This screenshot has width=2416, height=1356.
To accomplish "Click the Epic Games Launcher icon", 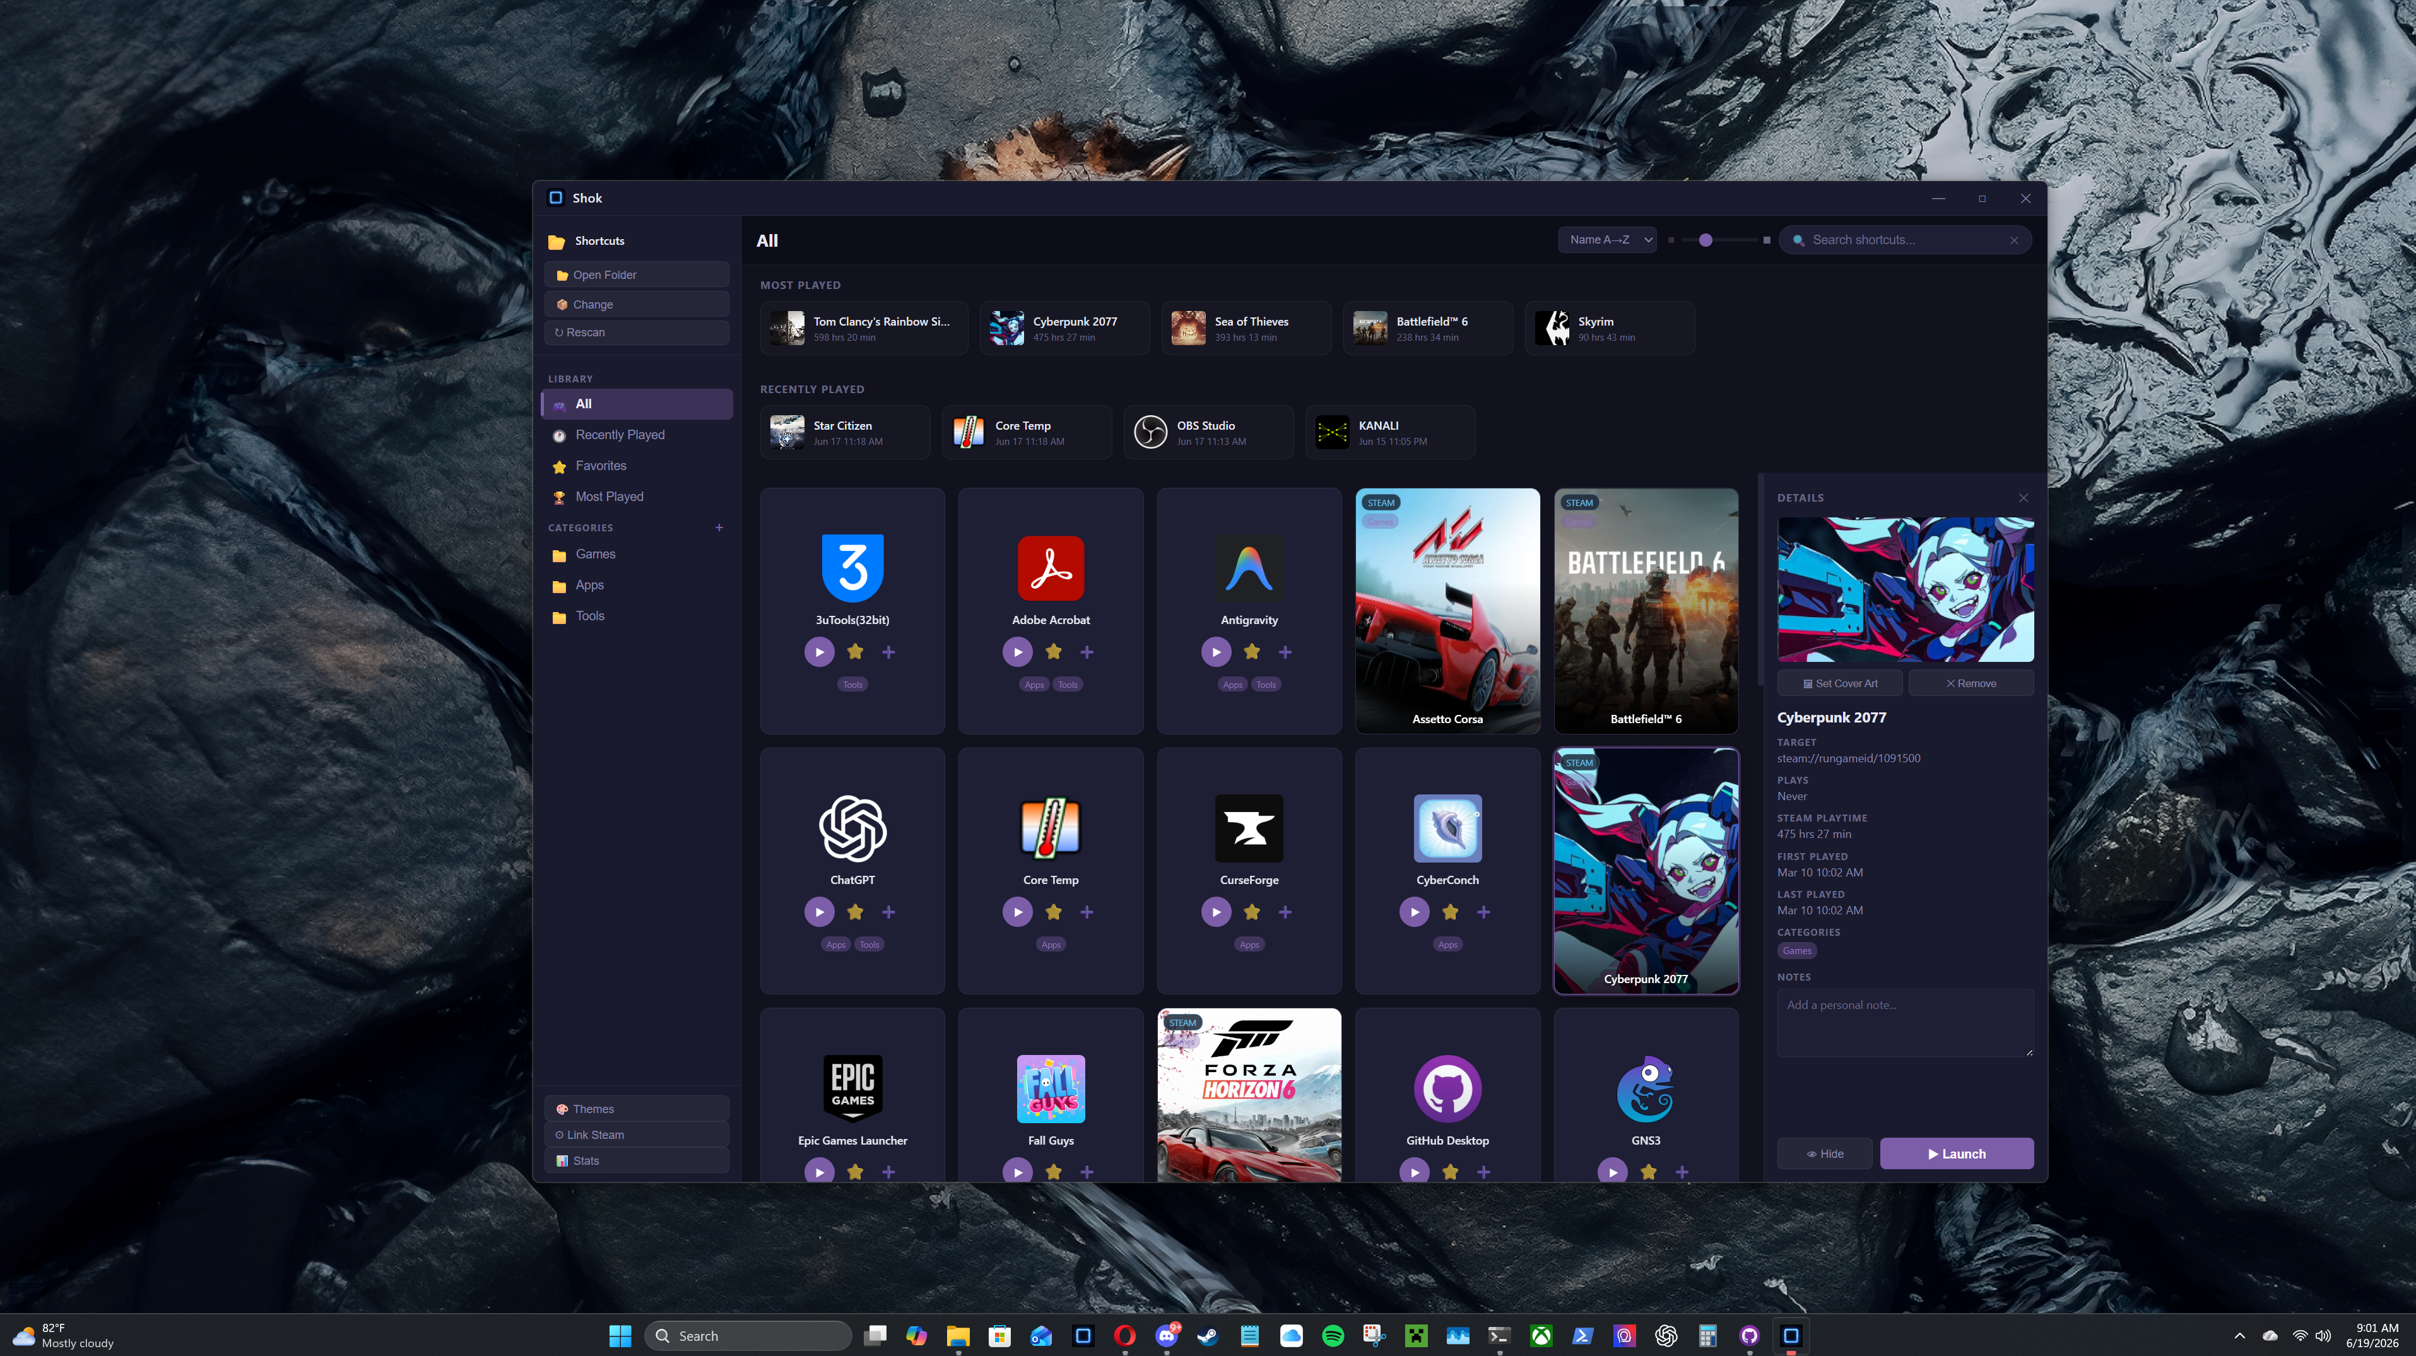I will 852,1088.
